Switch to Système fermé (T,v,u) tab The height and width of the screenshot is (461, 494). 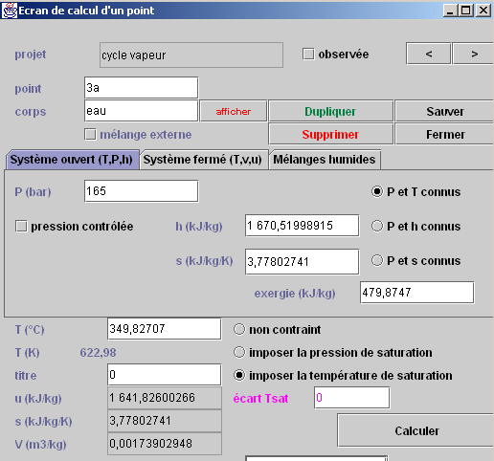pyautogui.click(x=204, y=160)
